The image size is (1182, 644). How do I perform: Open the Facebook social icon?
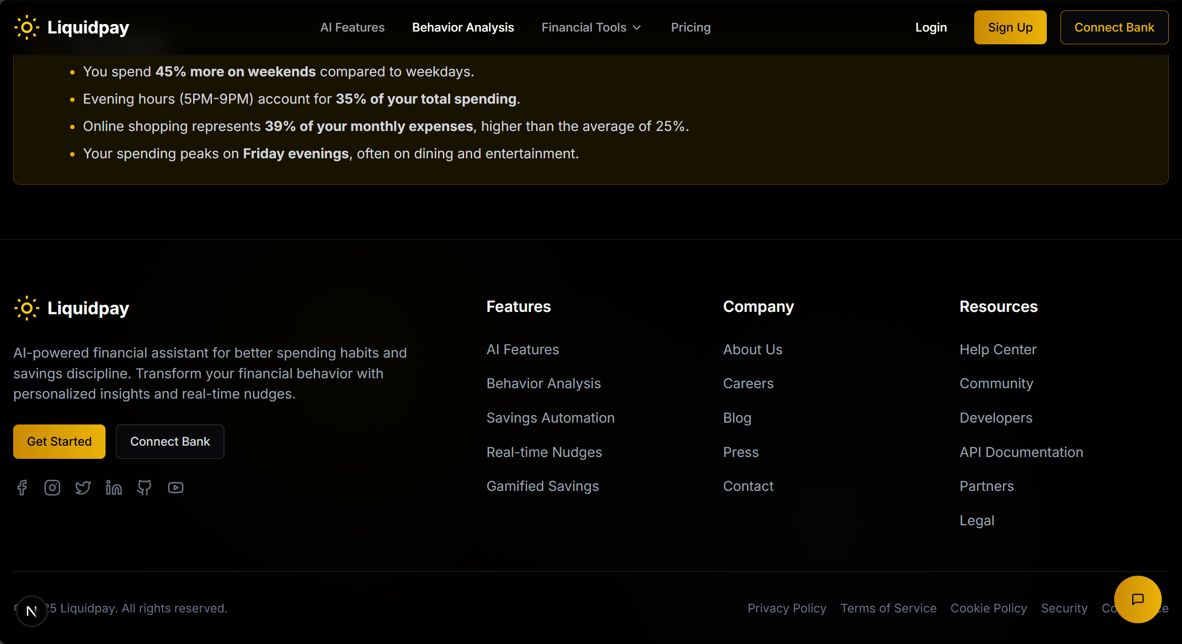[x=22, y=488]
